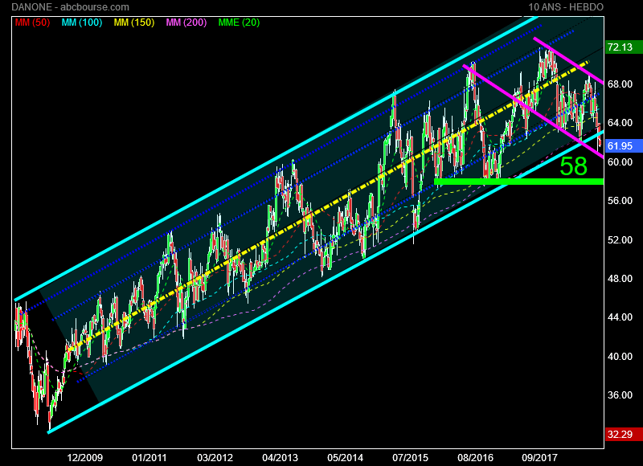Click the 09/2017 date axis label

point(539,458)
